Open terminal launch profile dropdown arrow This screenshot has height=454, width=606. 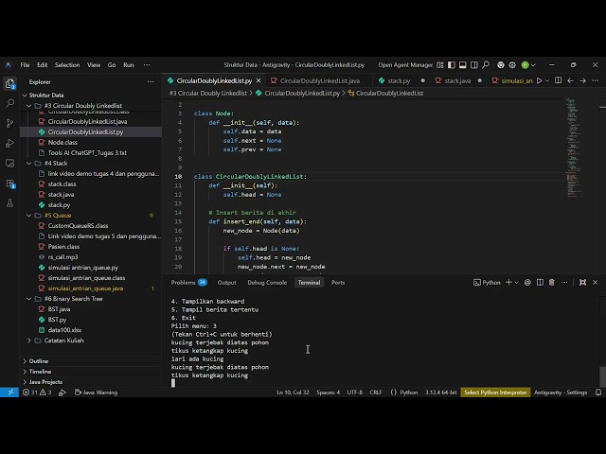516,283
